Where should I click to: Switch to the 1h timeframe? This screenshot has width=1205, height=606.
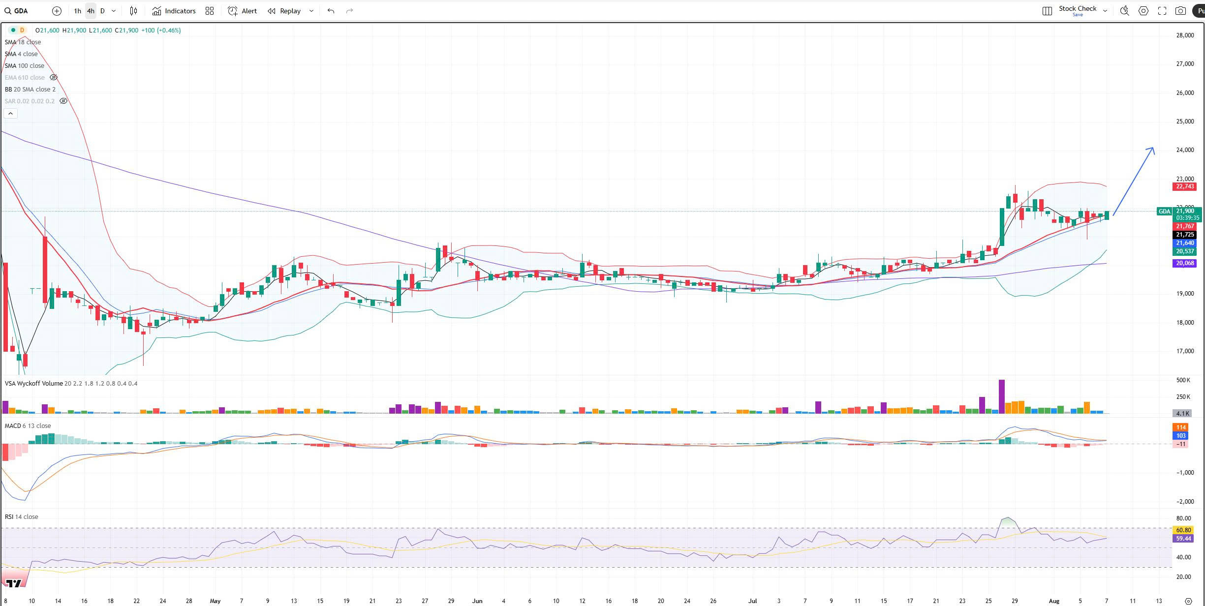pyautogui.click(x=77, y=11)
